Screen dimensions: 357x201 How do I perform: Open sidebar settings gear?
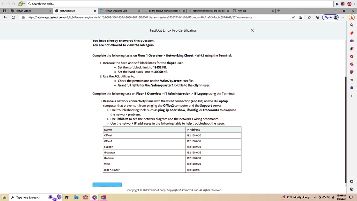click(352, 189)
